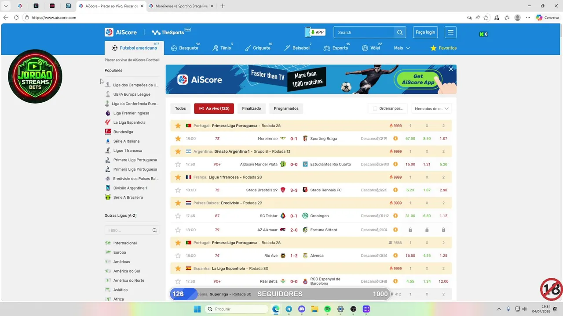Open La Liga Espanhola sidebar item
Screen dimensions: 563x316
coord(125,122)
